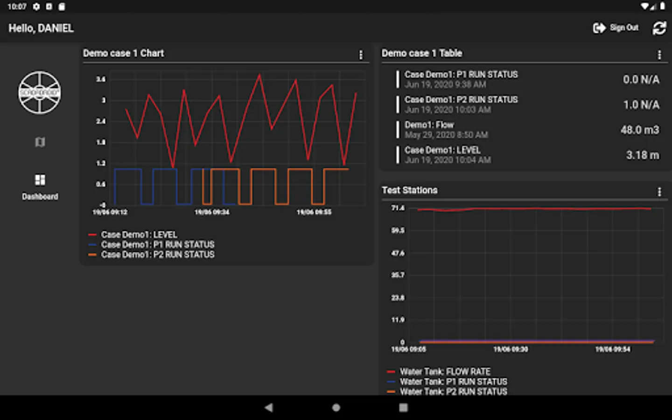This screenshot has width=672, height=420.
Task: Toggle Water Tank: P1 RUN STATUS legend series
Action: tap(447, 382)
